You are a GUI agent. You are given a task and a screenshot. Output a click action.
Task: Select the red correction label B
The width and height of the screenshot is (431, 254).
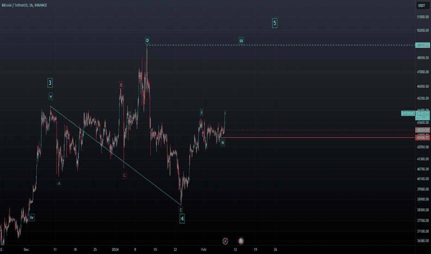click(x=121, y=85)
